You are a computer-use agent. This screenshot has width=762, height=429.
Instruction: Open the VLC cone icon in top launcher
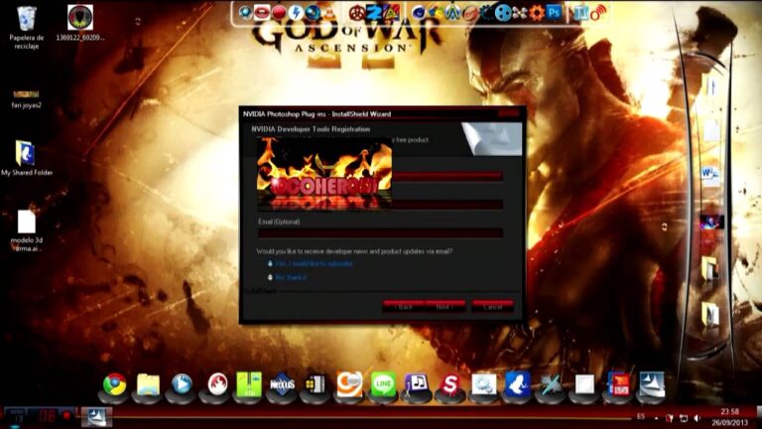tap(330, 13)
